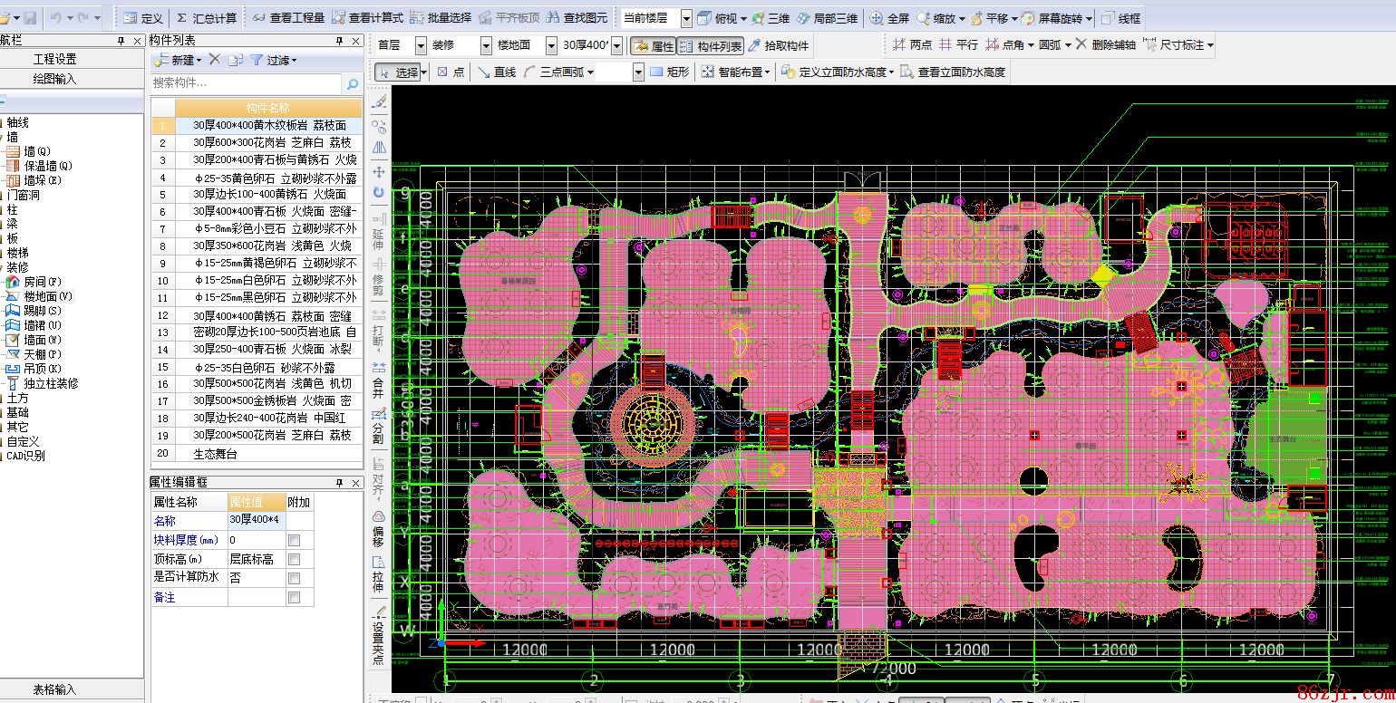Expand the 首层 floor dropdown
Image resolution: width=1396 pixels, height=703 pixels.
point(421,45)
